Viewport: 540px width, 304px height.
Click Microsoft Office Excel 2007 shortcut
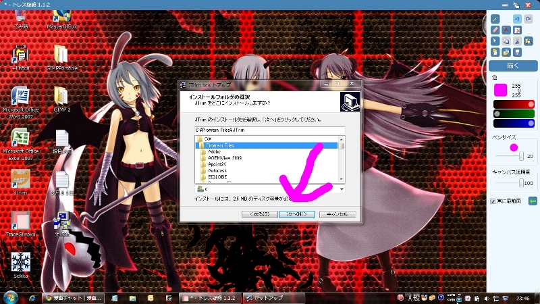21,144
